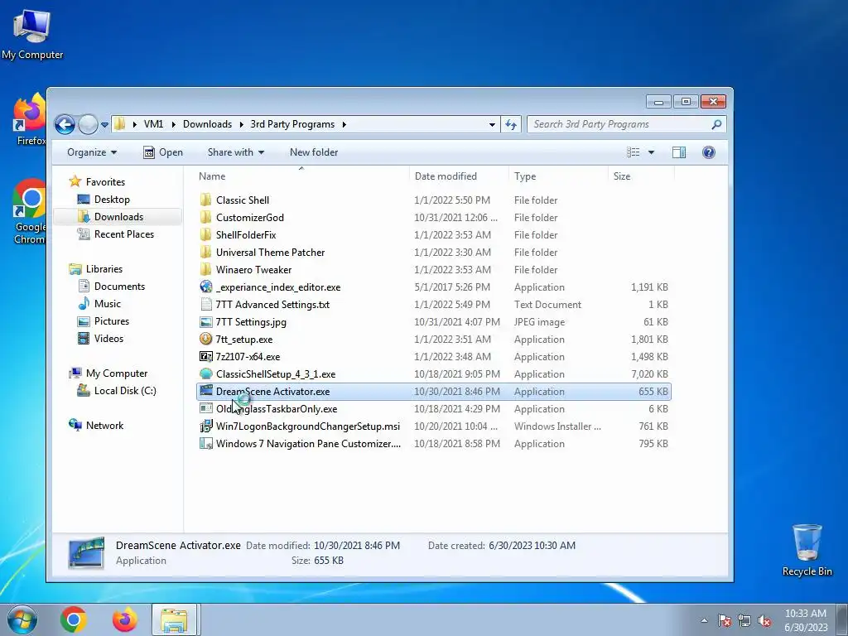848x636 pixels.
Task: Open the Recycle Bin desktop icon
Action: (x=807, y=550)
